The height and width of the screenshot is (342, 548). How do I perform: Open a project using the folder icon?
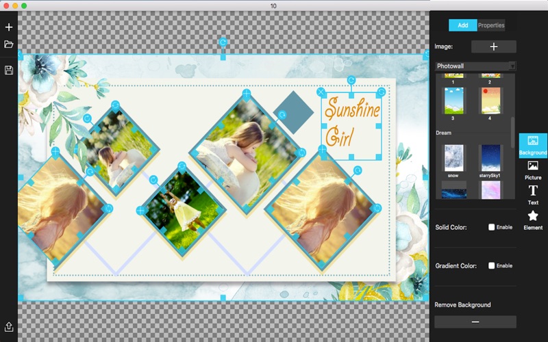9,44
